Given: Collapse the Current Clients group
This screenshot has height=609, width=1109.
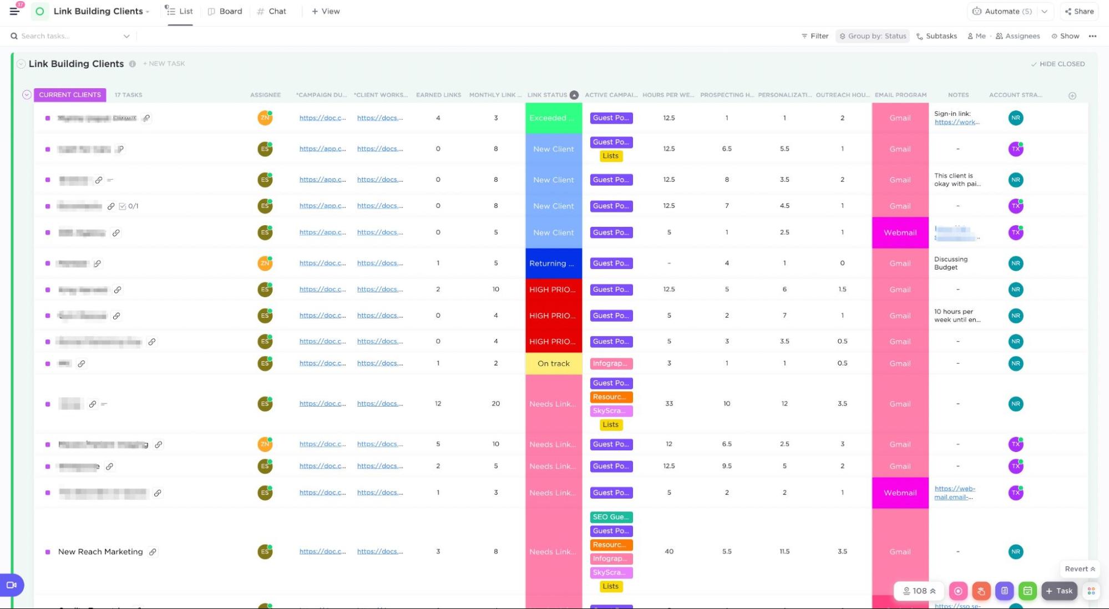Looking at the screenshot, I should click(27, 95).
